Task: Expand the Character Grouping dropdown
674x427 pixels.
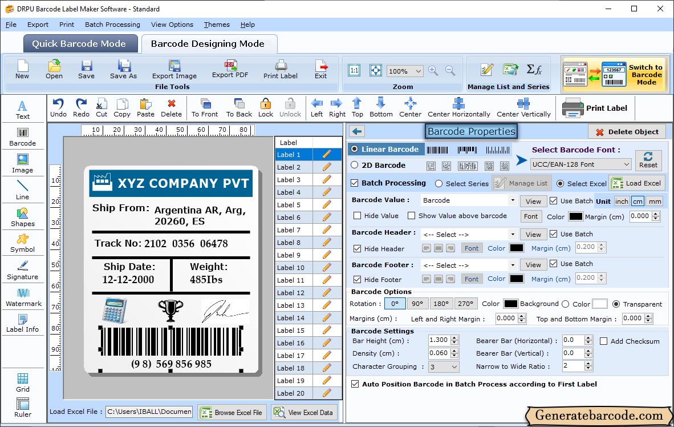Action: [x=444, y=366]
